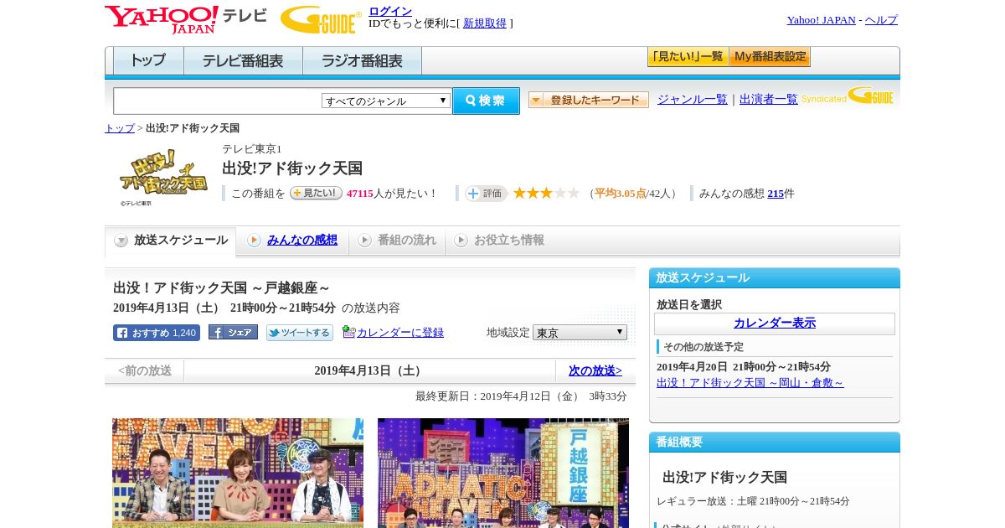Click the レギュラー放送 schedule text
1005x528 pixels.
[753, 501]
